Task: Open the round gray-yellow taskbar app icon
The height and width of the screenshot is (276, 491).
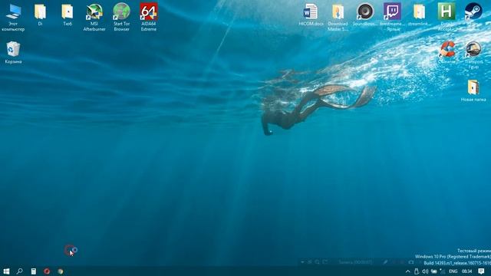Action: (x=61, y=271)
